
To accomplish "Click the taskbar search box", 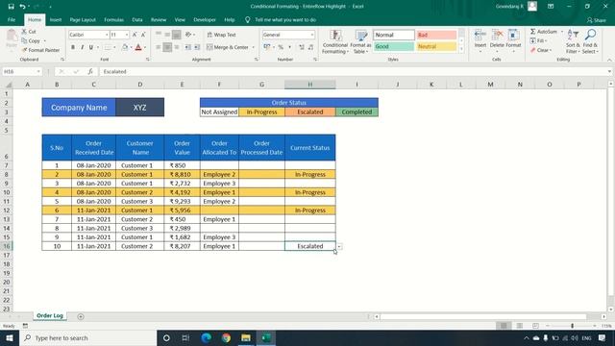I will tap(87, 337).
